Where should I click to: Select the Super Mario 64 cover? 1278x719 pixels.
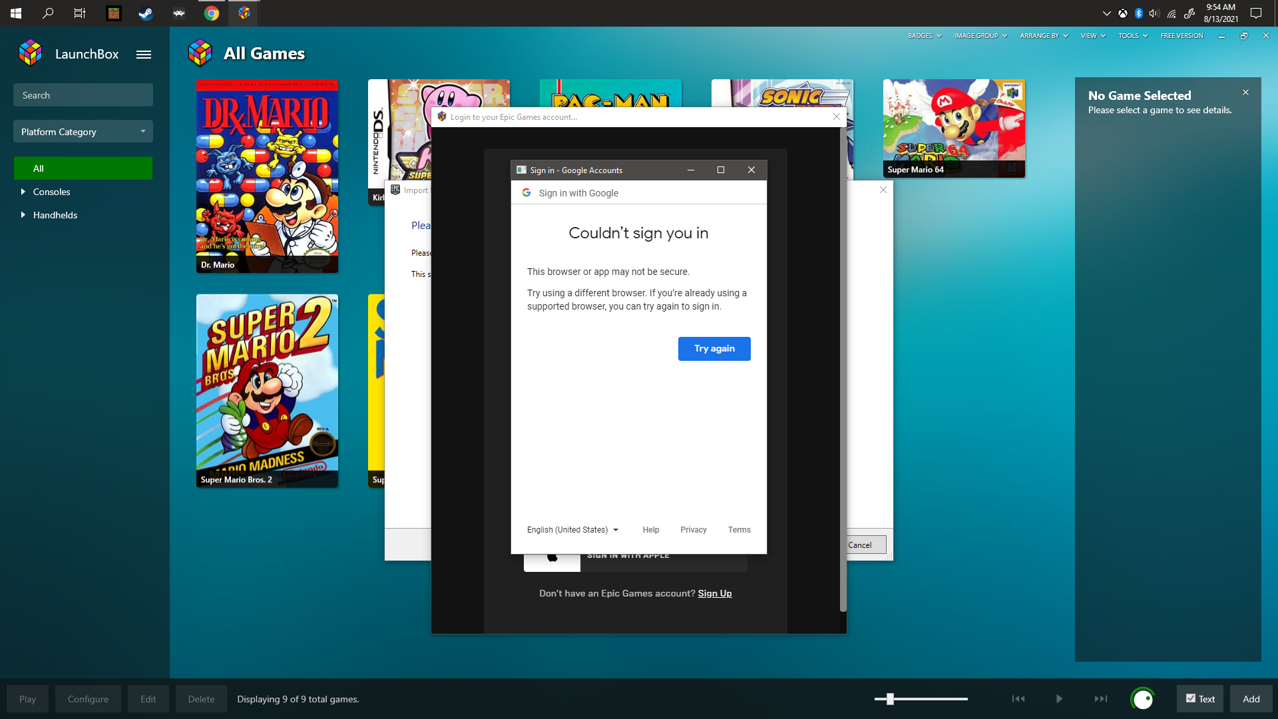[954, 128]
